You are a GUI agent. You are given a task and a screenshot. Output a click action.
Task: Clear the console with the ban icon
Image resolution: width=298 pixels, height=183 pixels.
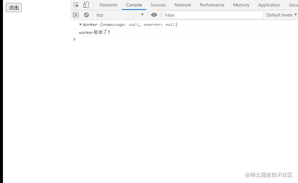point(86,15)
